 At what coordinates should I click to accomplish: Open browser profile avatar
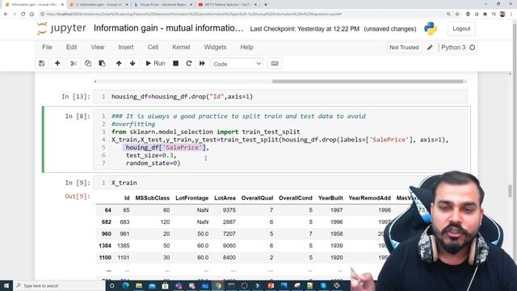click(502, 15)
